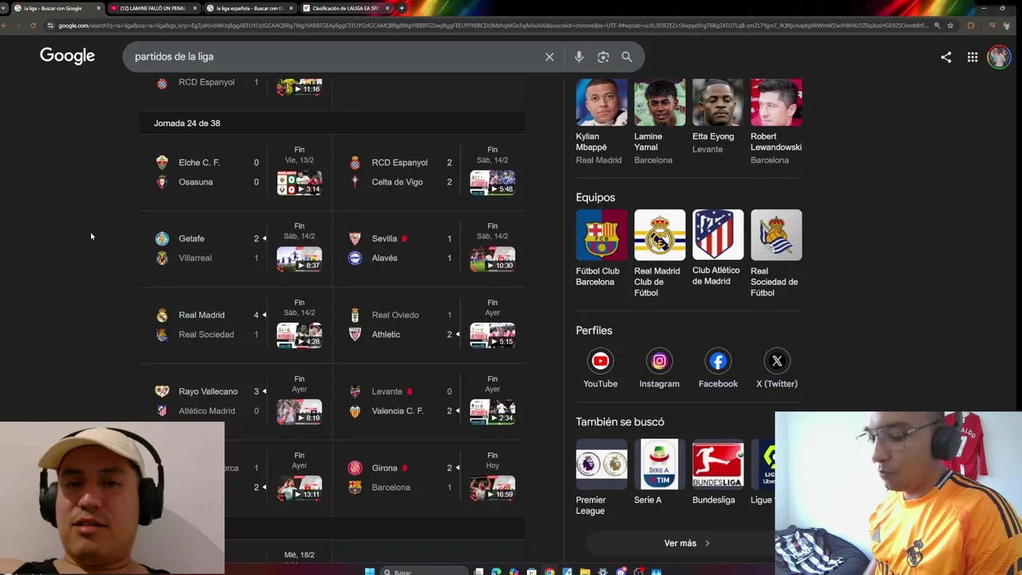Click the Real Oviedo team name

[x=395, y=315]
